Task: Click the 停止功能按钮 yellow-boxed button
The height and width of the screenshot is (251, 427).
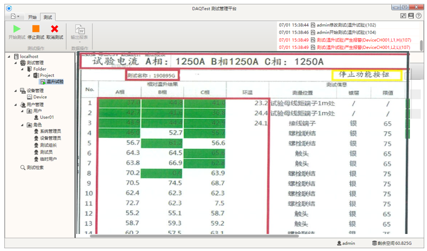Action: (369, 74)
